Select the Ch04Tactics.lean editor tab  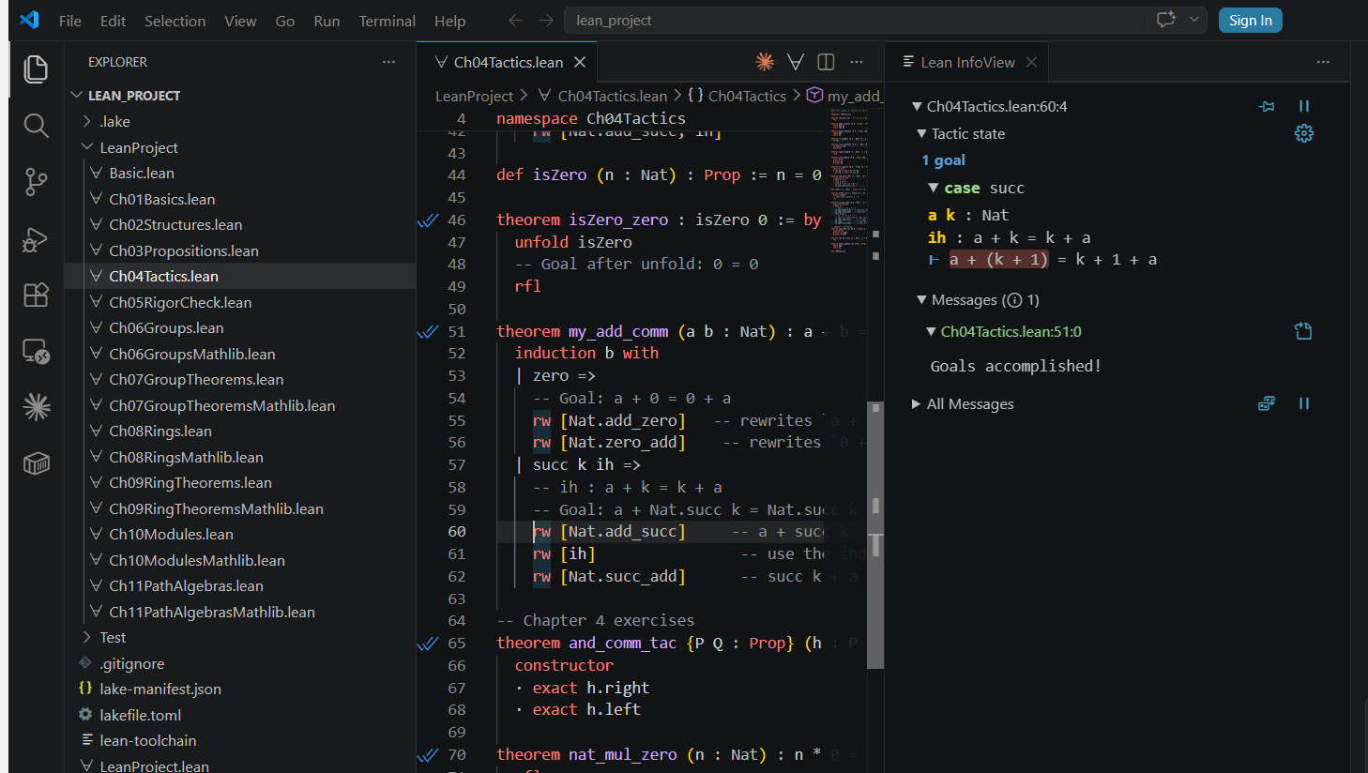[x=508, y=62]
